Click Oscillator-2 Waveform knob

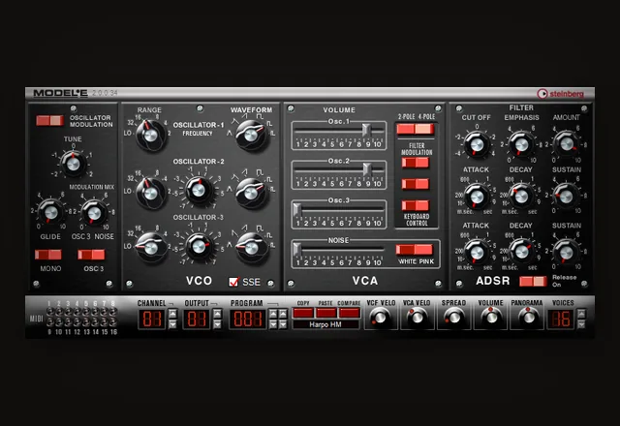[x=251, y=193]
